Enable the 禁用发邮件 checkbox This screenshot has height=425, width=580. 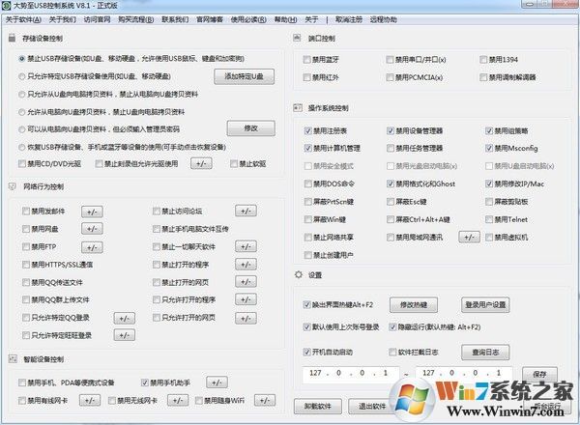26,211
